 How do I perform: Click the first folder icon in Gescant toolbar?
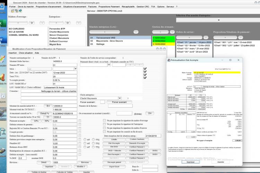click(12, 11)
